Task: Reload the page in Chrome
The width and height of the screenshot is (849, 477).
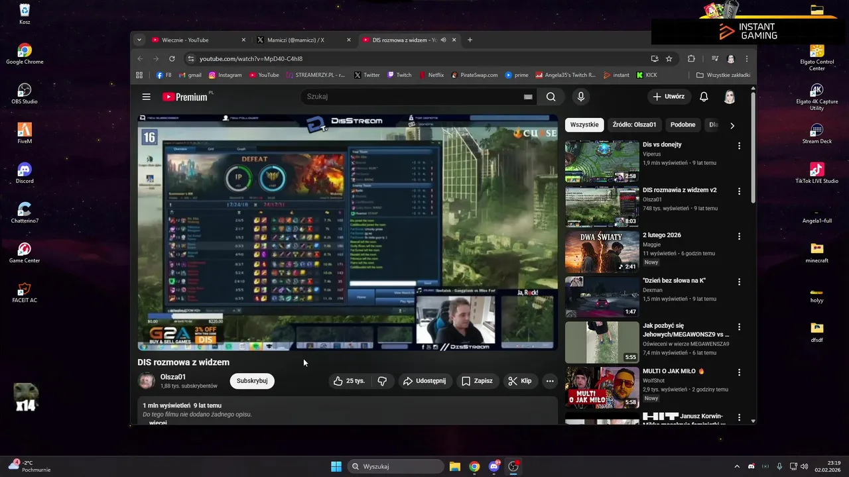Action: pyautogui.click(x=172, y=58)
